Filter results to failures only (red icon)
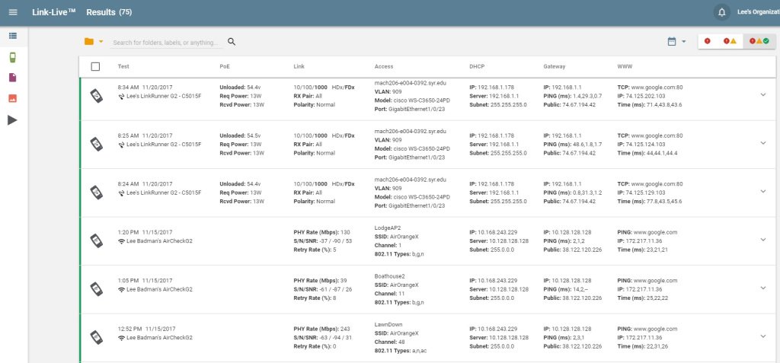The width and height of the screenshot is (780, 363). pyautogui.click(x=708, y=42)
